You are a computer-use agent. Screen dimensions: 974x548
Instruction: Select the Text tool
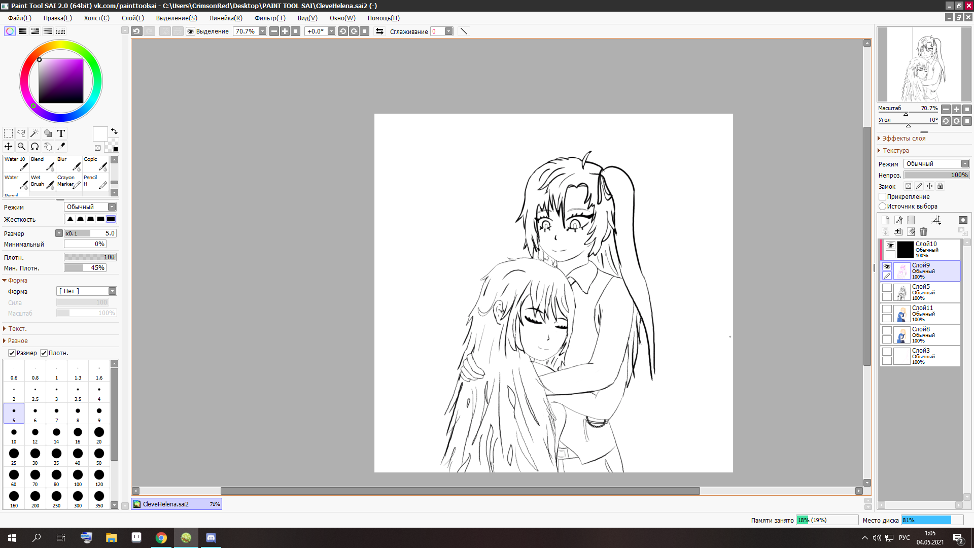pos(61,133)
